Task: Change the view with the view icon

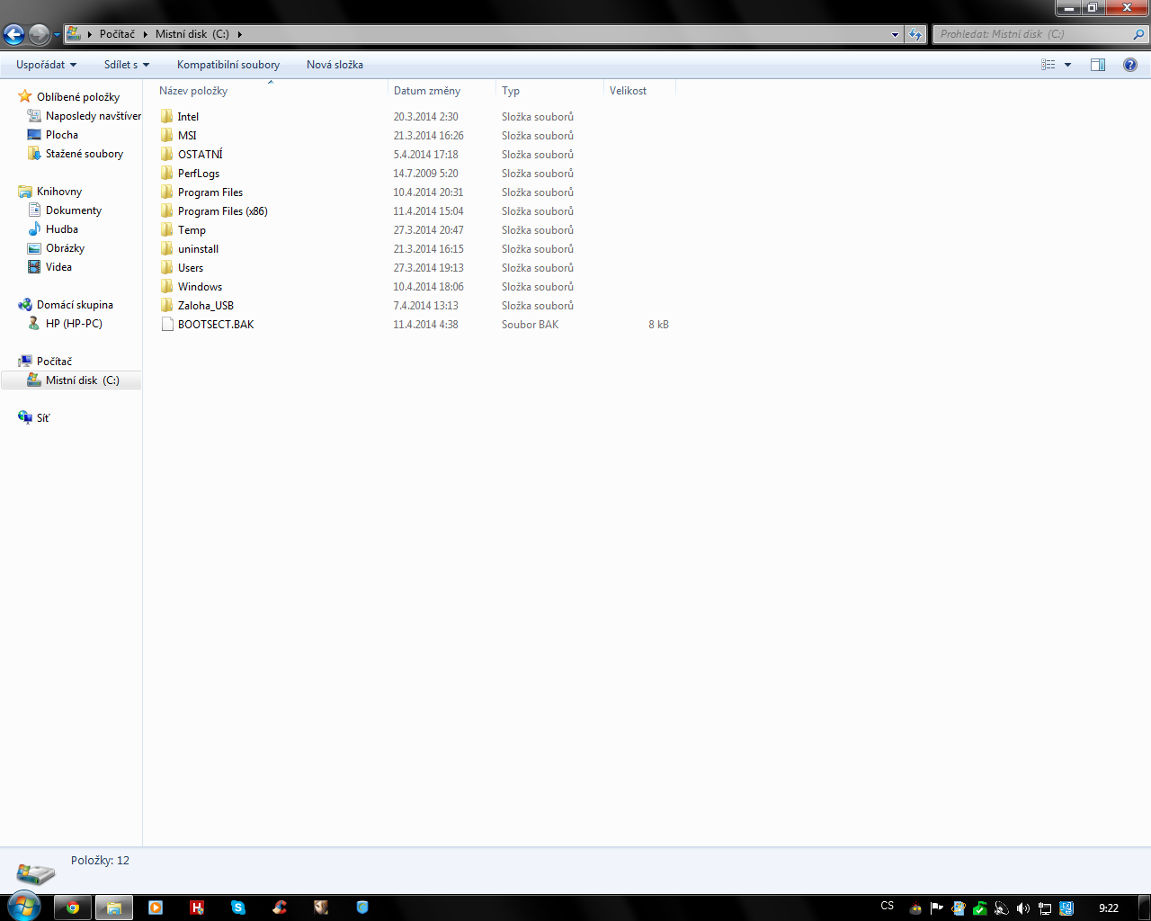Action: point(1048,65)
